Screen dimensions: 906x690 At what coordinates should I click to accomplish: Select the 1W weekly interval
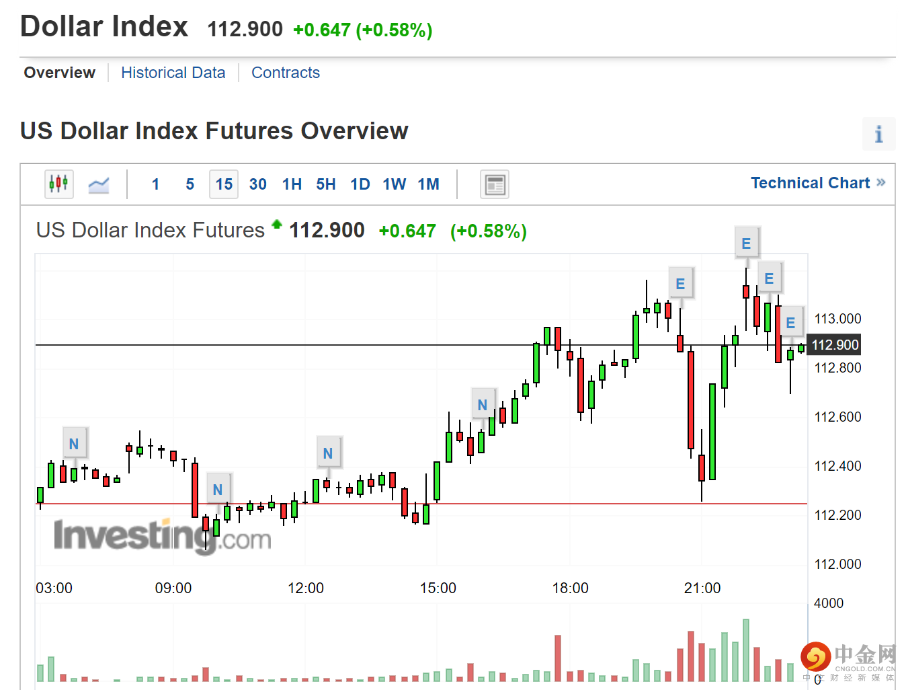click(x=394, y=184)
